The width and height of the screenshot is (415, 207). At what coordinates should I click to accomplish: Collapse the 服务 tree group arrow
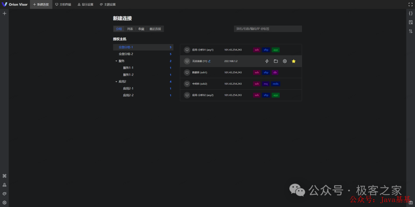(116, 61)
